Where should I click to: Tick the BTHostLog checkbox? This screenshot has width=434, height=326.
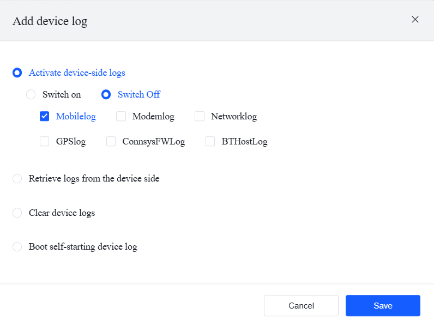pos(210,142)
